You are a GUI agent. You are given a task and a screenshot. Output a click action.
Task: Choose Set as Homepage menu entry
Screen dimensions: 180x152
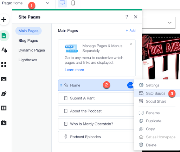click(x=157, y=137)
